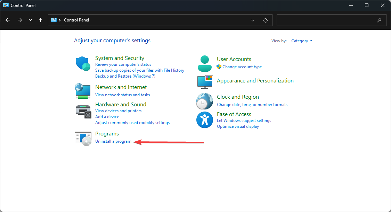This screenshot has width=391, height=212.
Task: Click Optimize visual display
Action: pos(238,126)
